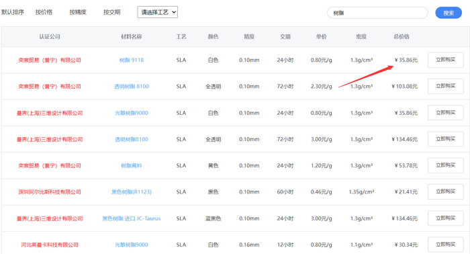The height and width of the screenshot is (254, 470).
Task: Open the 黑色树脂 进口 JC-Taurus link
Action: coord(132,218)
